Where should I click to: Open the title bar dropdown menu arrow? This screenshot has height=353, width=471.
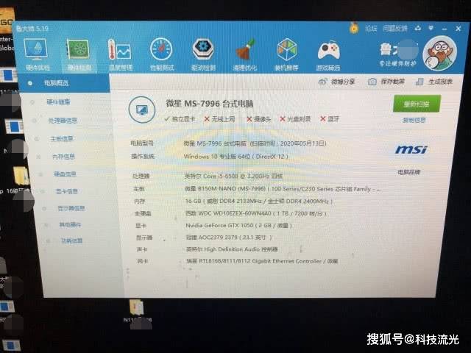pos(431,28)
